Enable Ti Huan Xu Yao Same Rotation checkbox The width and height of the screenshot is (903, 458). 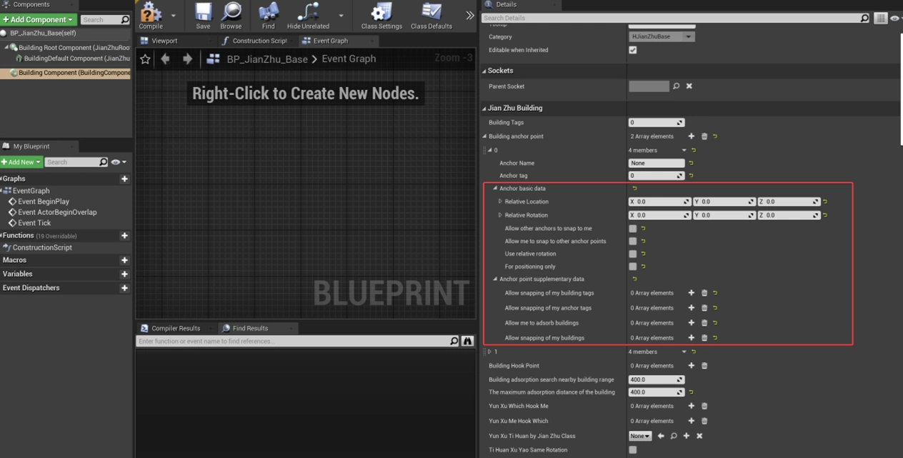pyautogui.click(x=633, y=450)
